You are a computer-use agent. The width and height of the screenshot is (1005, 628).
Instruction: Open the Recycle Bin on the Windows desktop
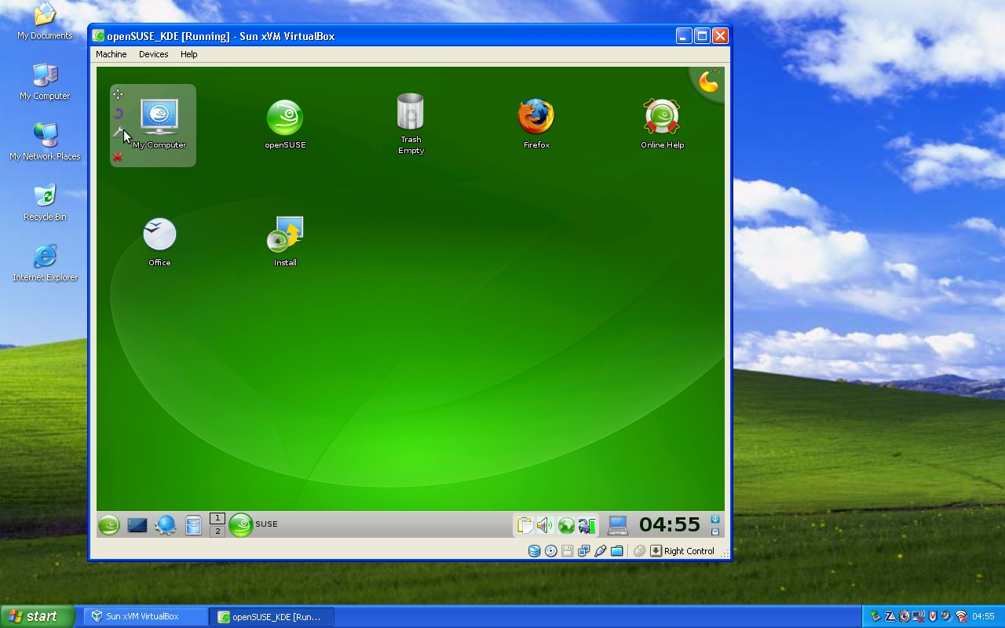45,203
